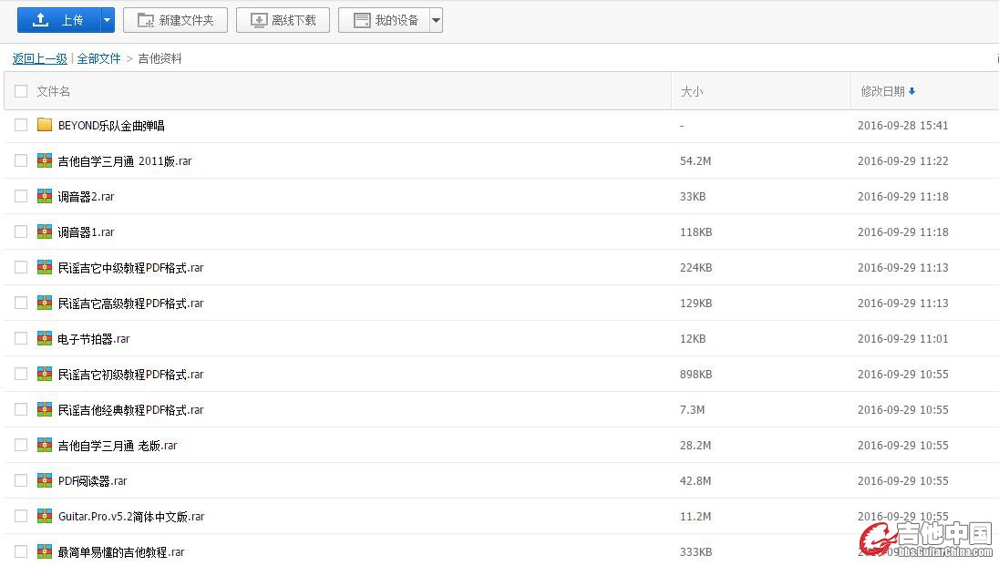The width and height of the screenshot is (999, 566).
Task: Open the file 民谣吉他经典教程PDF格式.rar
Action: (130, 410)
